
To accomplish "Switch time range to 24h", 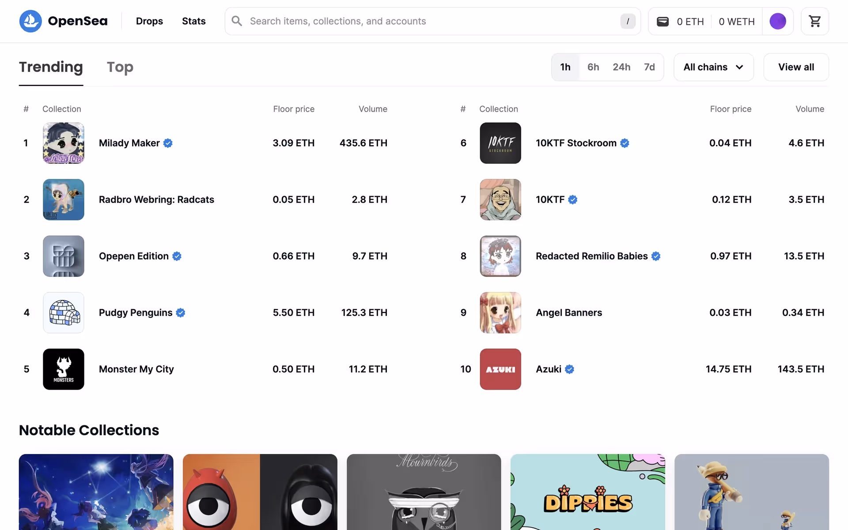I will [621, 67].
